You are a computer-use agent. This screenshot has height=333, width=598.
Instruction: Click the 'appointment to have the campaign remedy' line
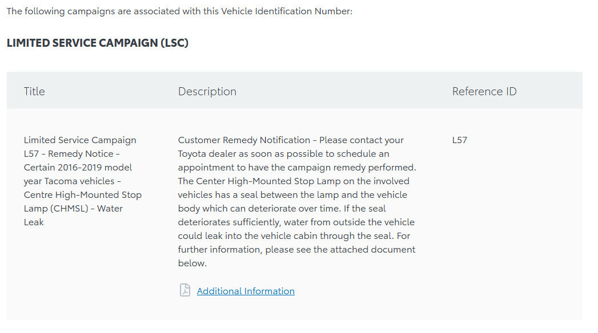297,168
